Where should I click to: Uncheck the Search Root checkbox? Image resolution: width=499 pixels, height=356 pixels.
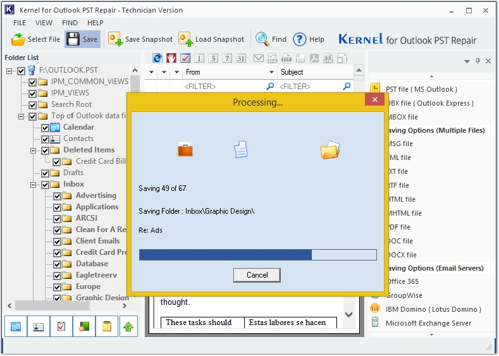click(32, 105)
